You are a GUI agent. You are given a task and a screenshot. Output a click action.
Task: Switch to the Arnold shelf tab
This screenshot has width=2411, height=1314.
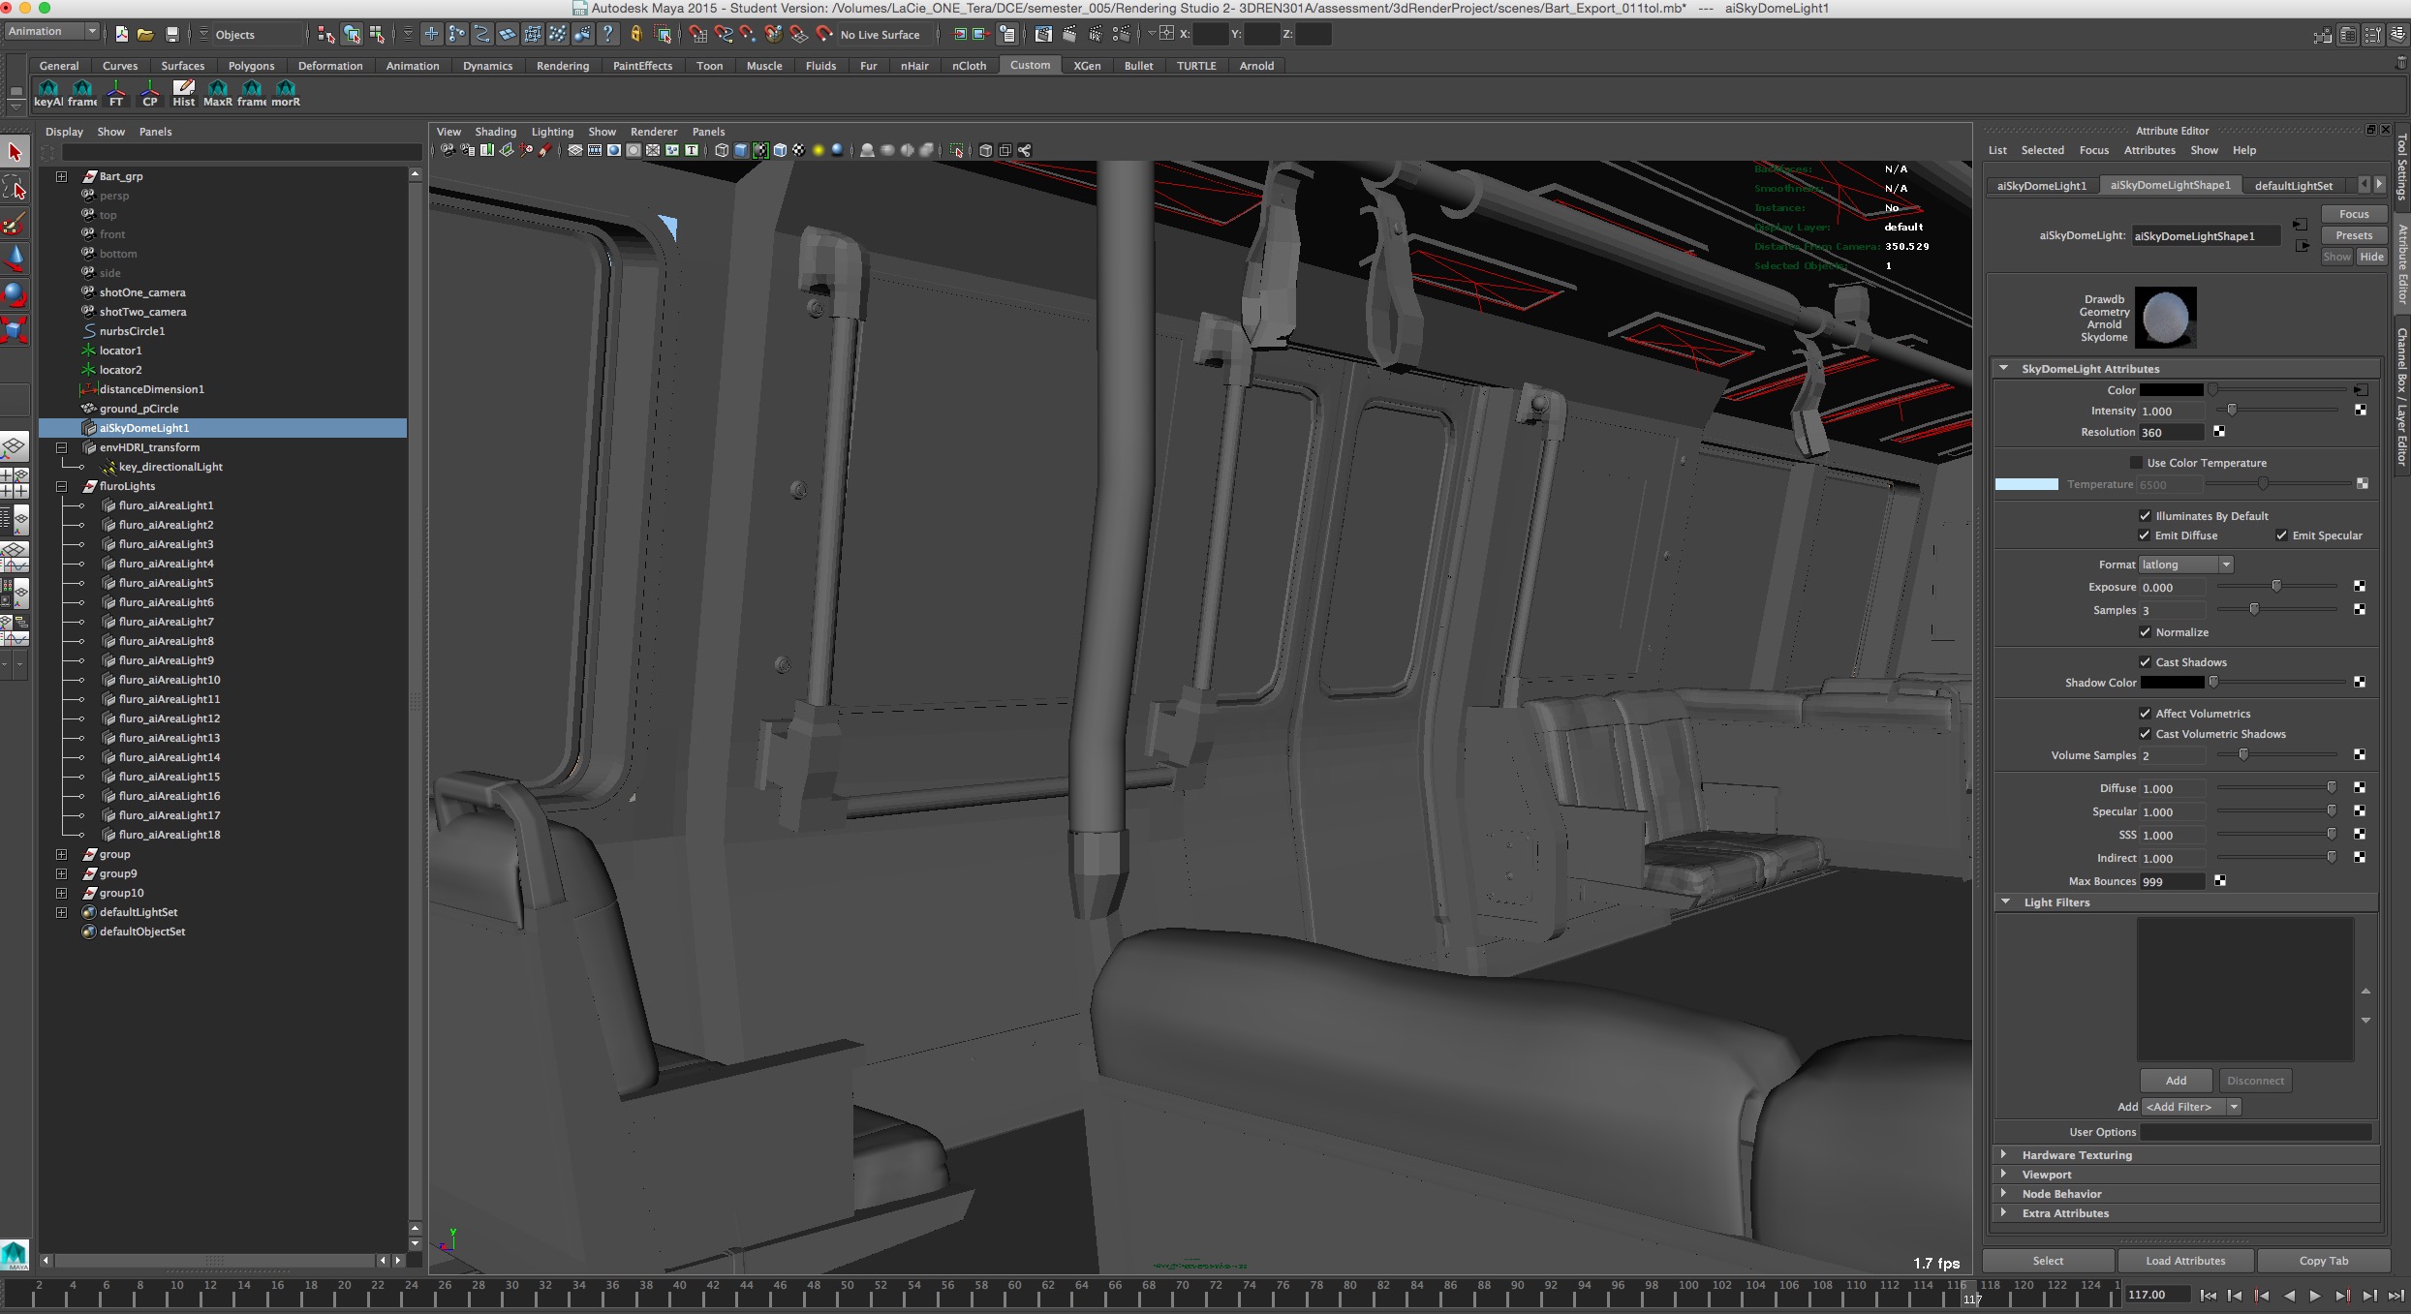1256,66
